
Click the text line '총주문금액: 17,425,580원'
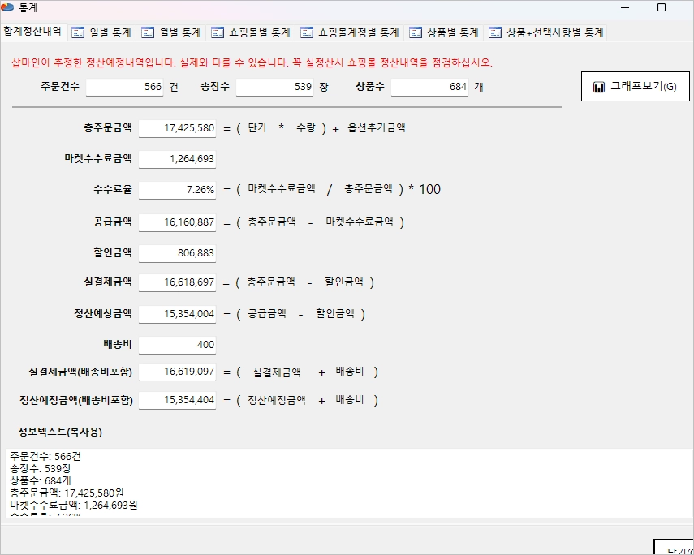point(67,493)
